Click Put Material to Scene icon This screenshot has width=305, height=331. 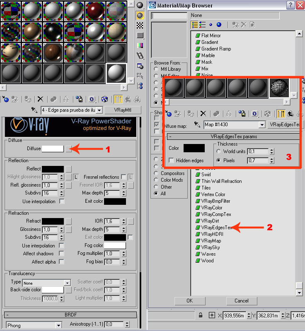point(15,99)
